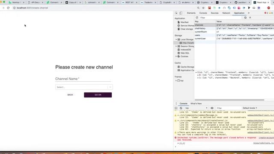Open the drawer three-dot menu beside the Console tab
The width and height of the screenshot is (274, 154).
(x=176, y=104)
